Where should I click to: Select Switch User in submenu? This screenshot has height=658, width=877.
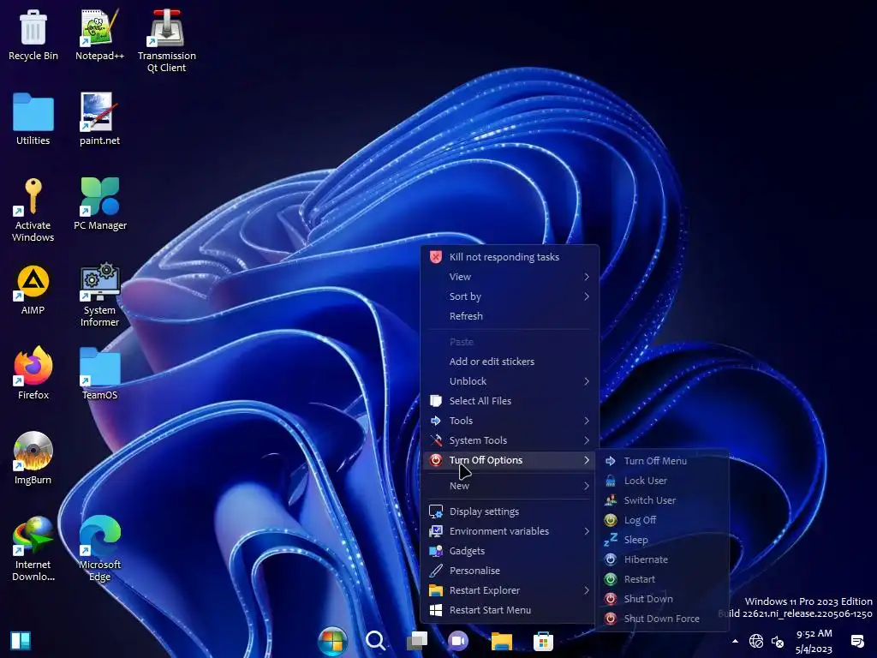point(663,500)
